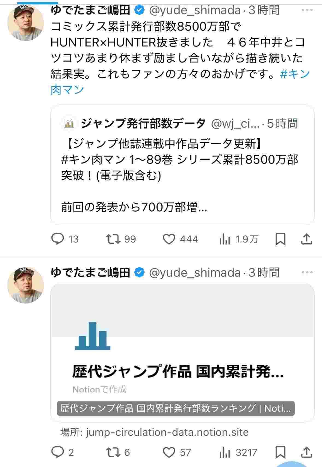Viewport: 322px width, 467px height.
Task: Visit jump-circulation-data.notion.site source link
Action: [167, 432]
